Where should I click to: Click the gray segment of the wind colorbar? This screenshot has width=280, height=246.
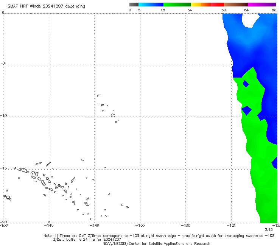coord(134,5)
